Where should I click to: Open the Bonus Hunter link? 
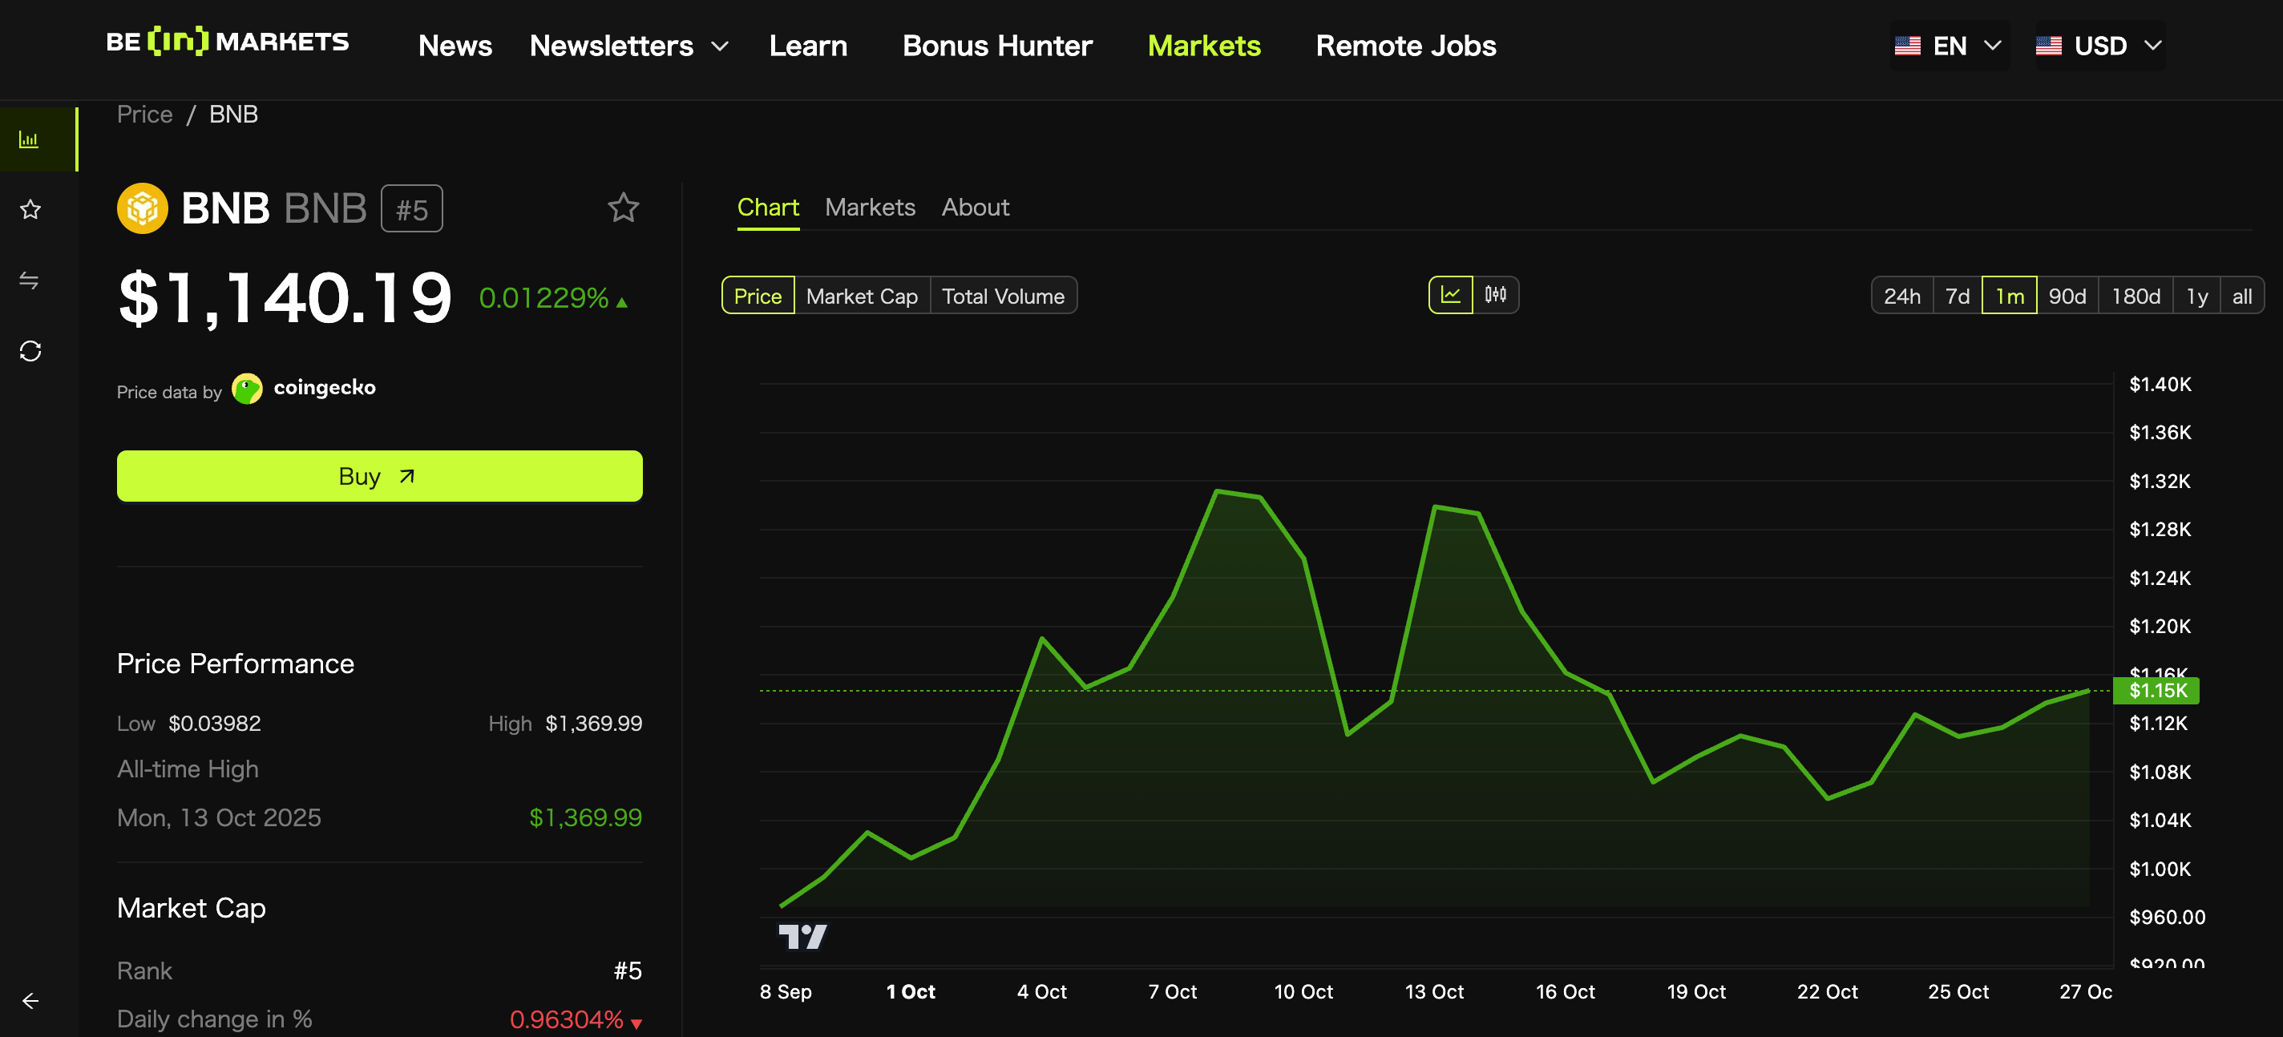pos(997,46)
